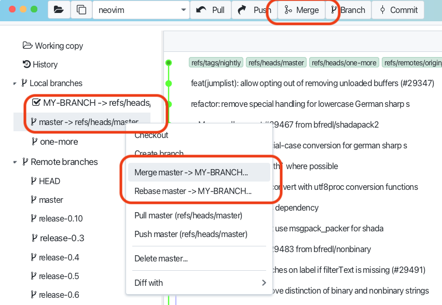Image resolution: width=442 pixels, height=305 pixels.
Task: Select the feat(jumplist) commit row
Action: click(x=312, y=84)
